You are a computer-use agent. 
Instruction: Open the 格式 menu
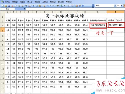[x=37, y=2]
